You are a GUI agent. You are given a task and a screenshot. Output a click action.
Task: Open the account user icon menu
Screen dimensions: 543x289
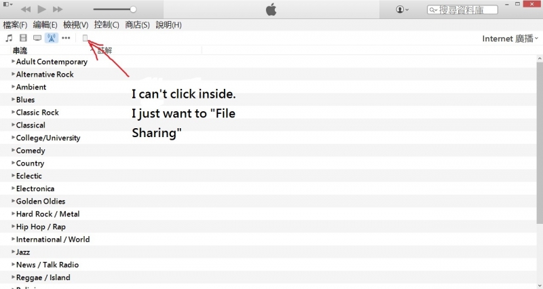point(402,9)
